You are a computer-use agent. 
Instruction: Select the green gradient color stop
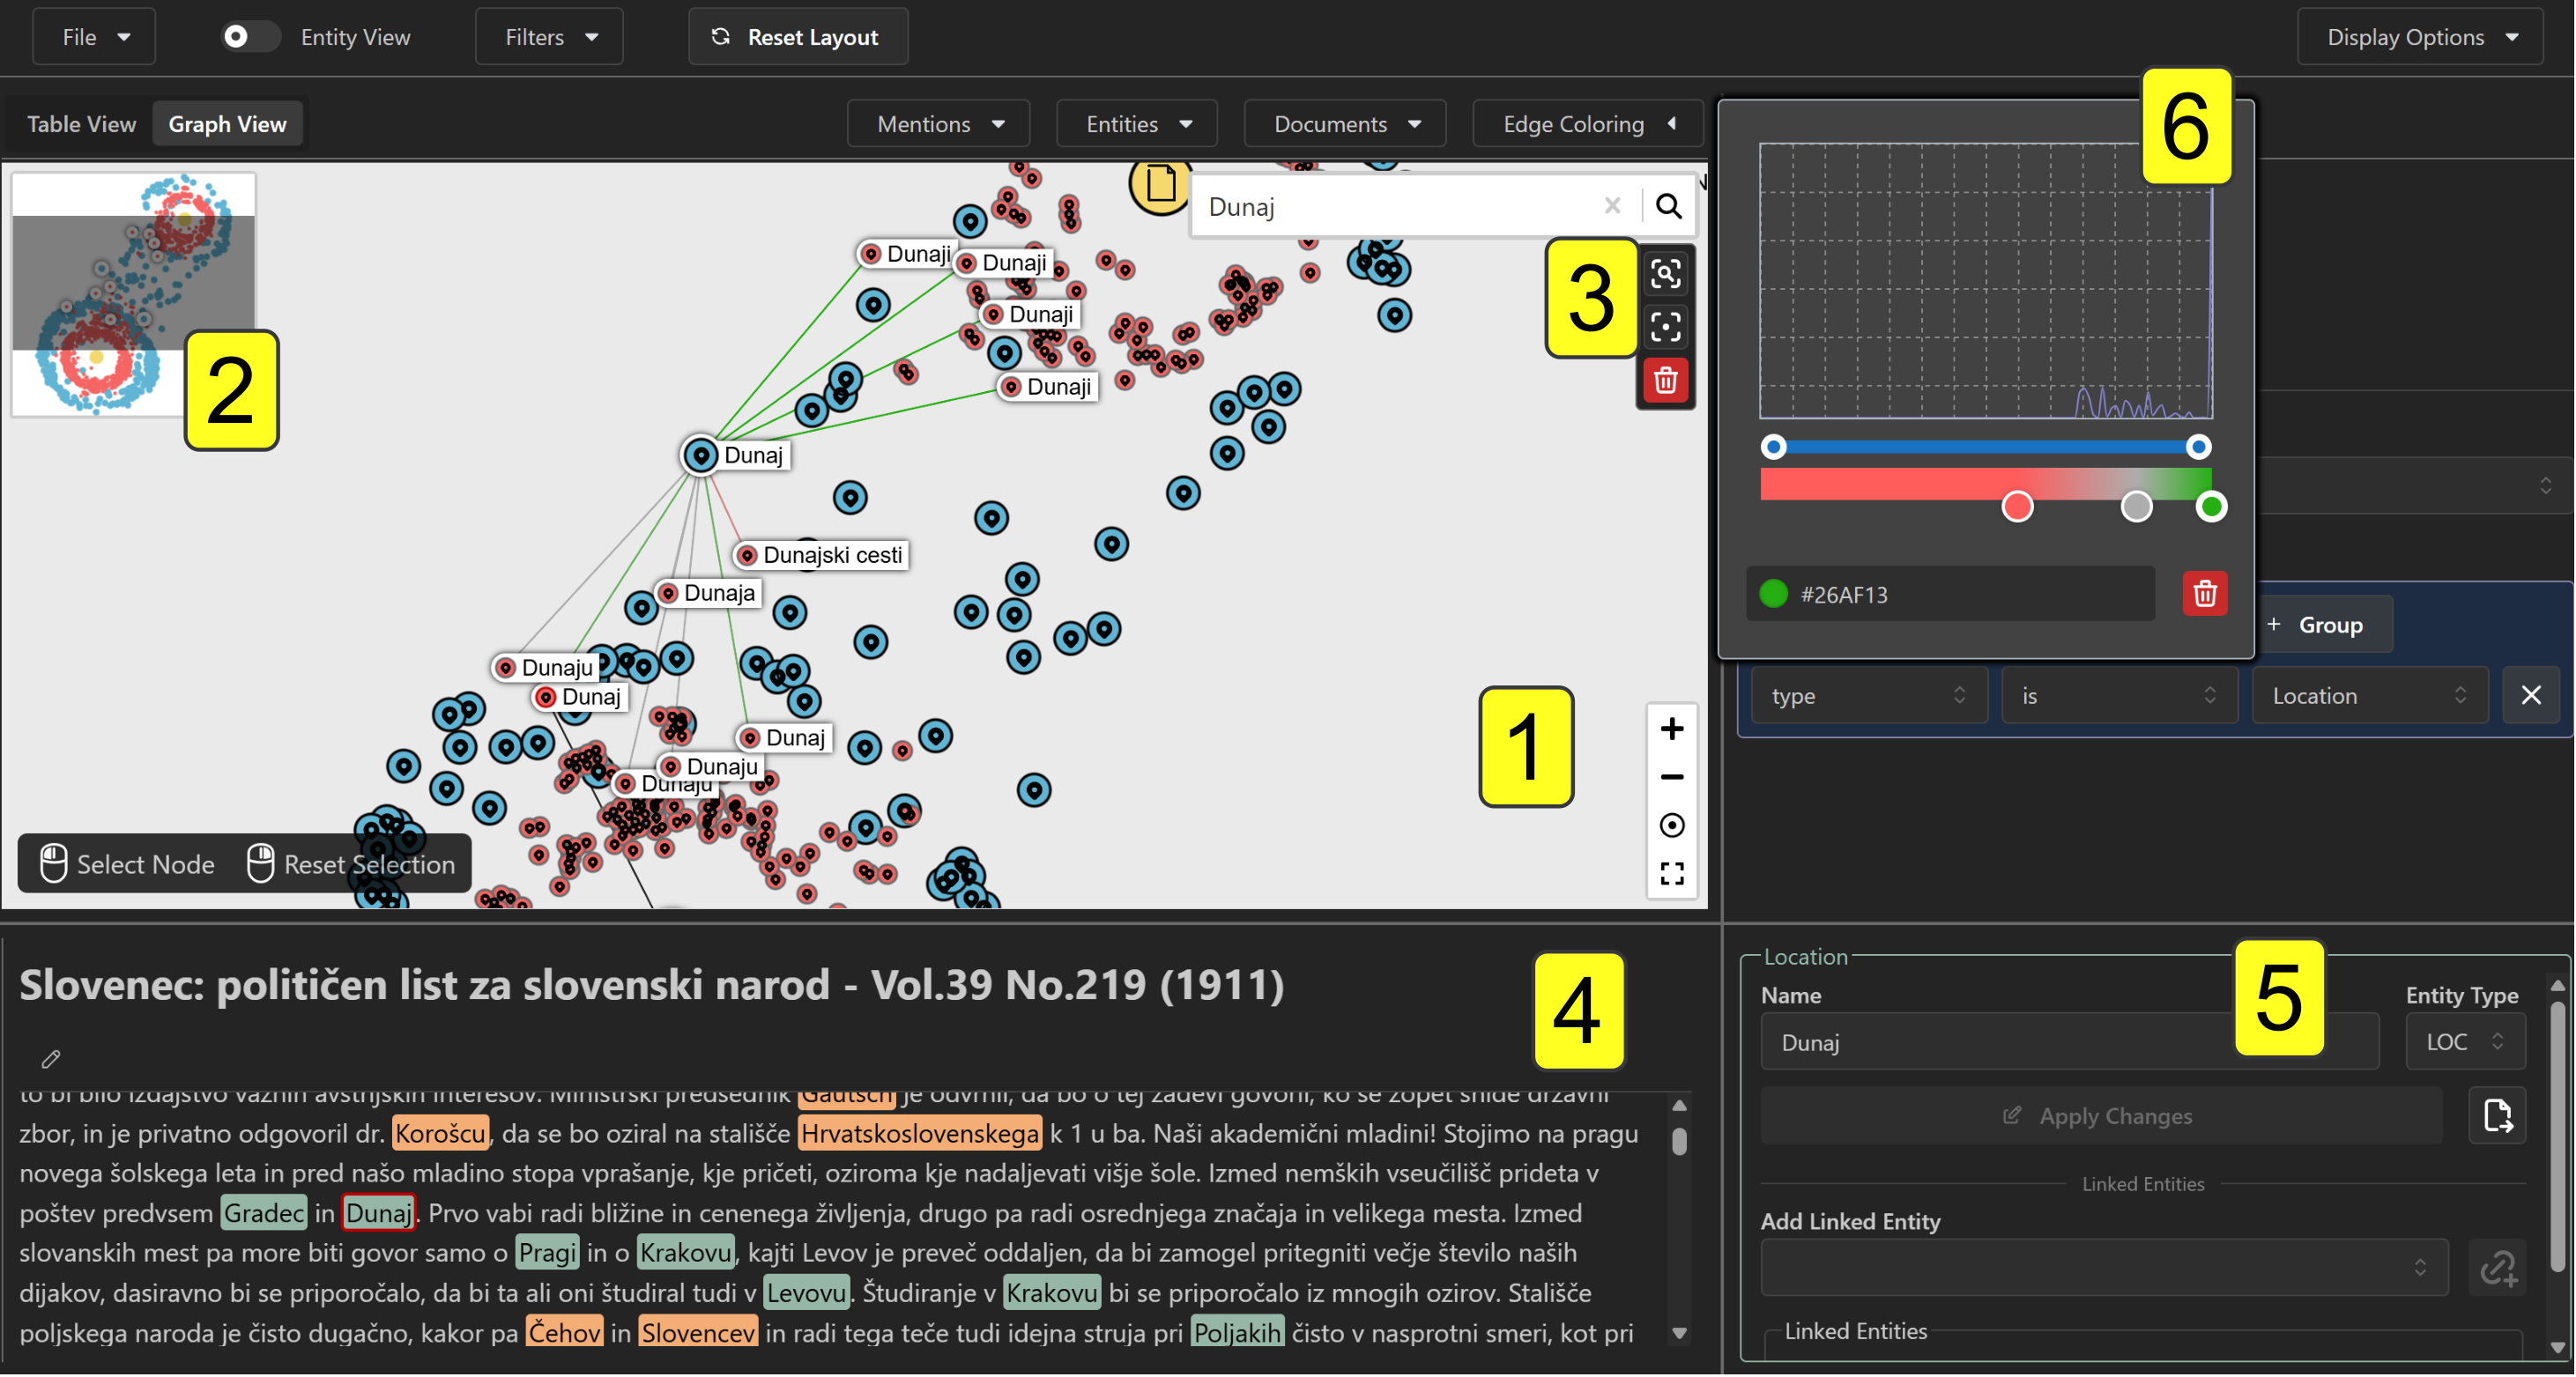(x=2211, y=507)
